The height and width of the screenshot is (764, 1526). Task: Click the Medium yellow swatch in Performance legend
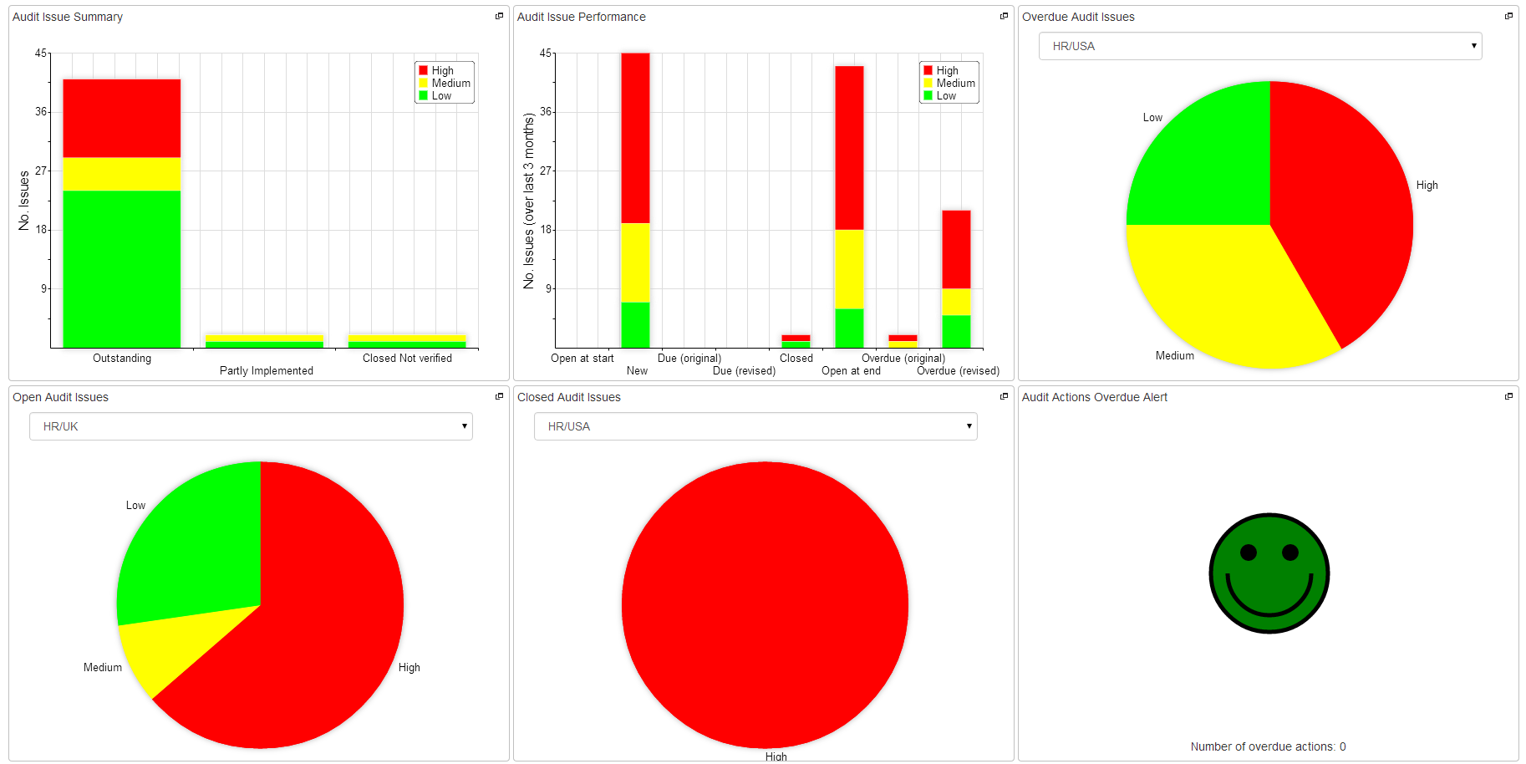[928, 83]
